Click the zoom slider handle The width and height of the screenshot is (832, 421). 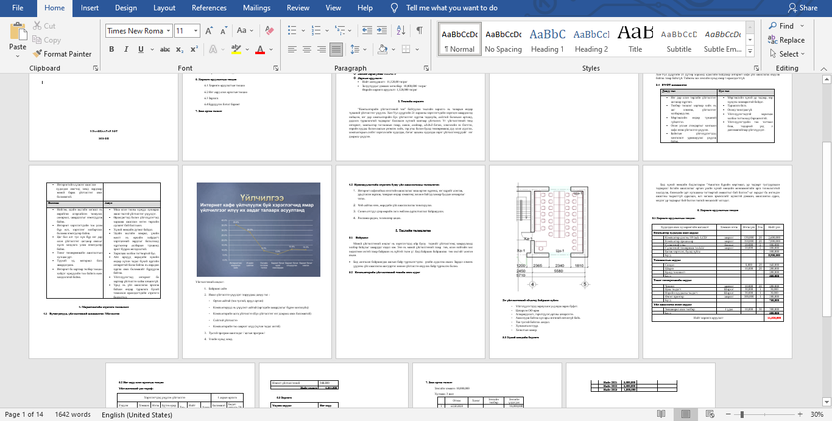(x=742, y=415)
